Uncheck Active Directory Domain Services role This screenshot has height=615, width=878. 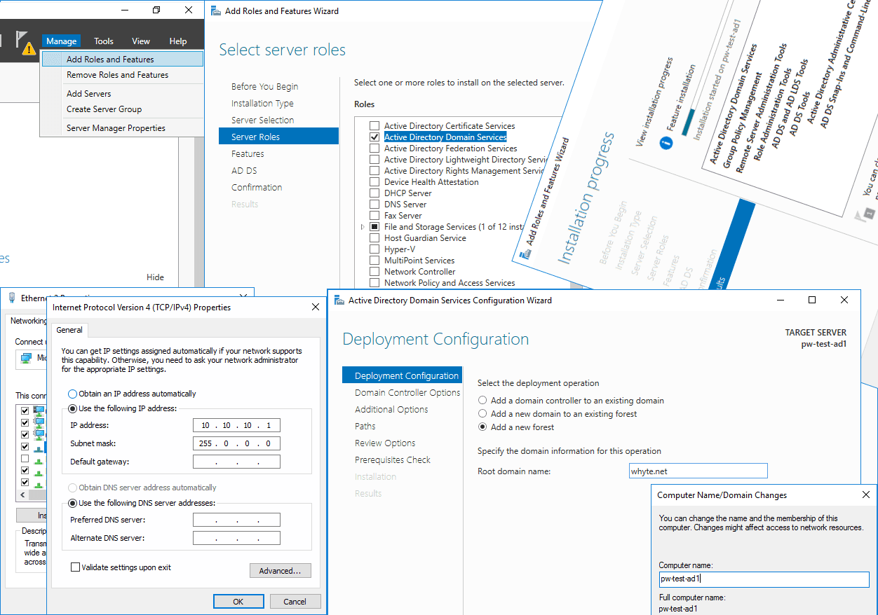(x=374, y=137)
